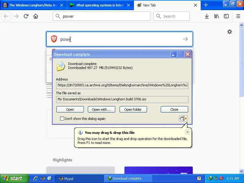Open new tab page settings gear
Viewport: 244px width, 183px height.
pyautogui.click(x=230, y=32)
